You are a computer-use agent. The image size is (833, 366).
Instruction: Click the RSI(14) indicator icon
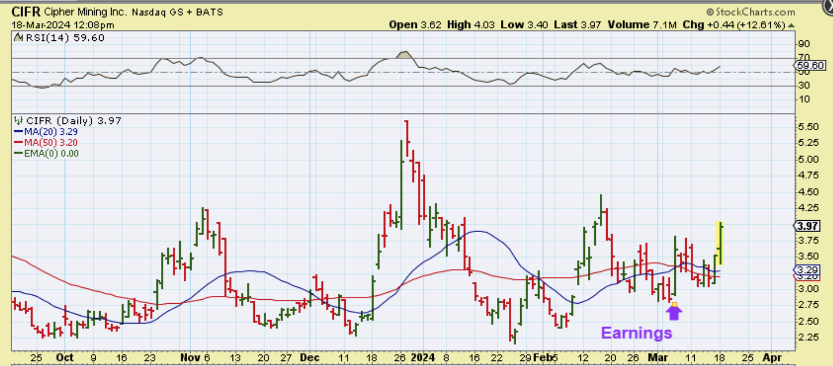pyautogui.click(x=18, y=38)
